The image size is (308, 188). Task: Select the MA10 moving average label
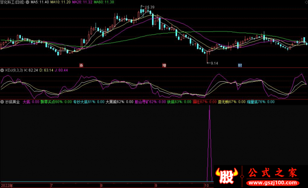(x=59, y=2)
